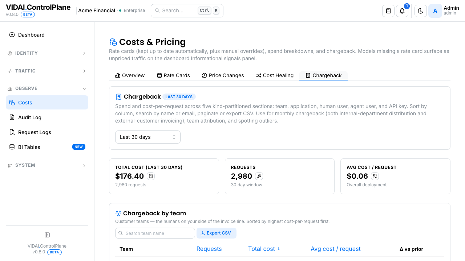465x261 pixels.
Task: Expand the TRAFFIC sidebar section
Action: click(x=47, y=71)
